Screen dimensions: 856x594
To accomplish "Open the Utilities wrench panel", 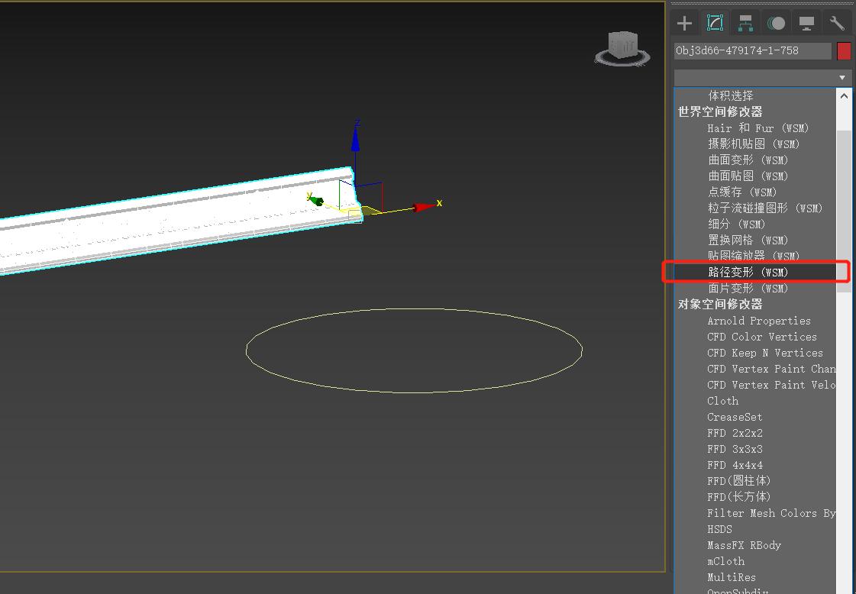I will [837, 23].
